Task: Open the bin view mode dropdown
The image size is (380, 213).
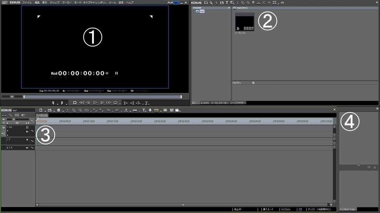Action: click(x=278, y=3)
